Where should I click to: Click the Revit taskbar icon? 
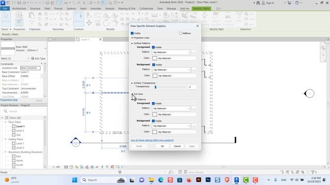point(236,180)
